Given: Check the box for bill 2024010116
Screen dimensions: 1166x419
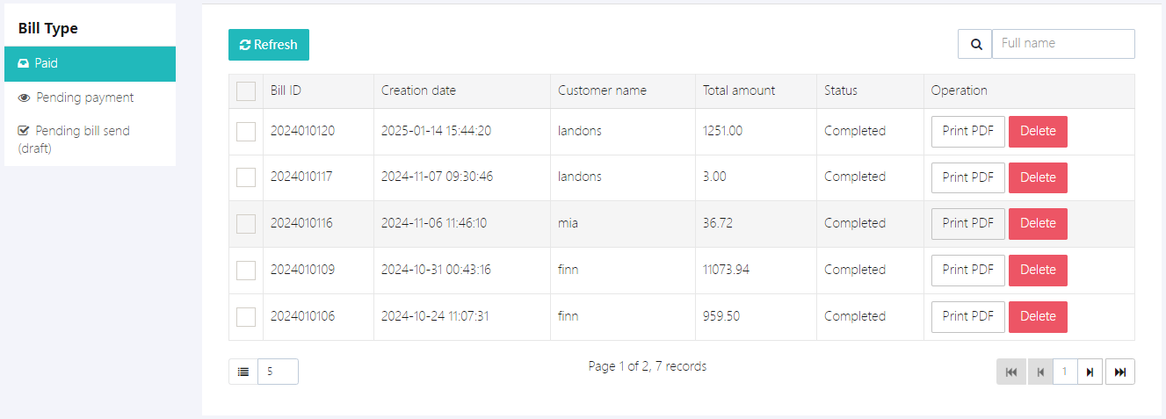Looking at the screenshot, I should click(x=246, y=224).
